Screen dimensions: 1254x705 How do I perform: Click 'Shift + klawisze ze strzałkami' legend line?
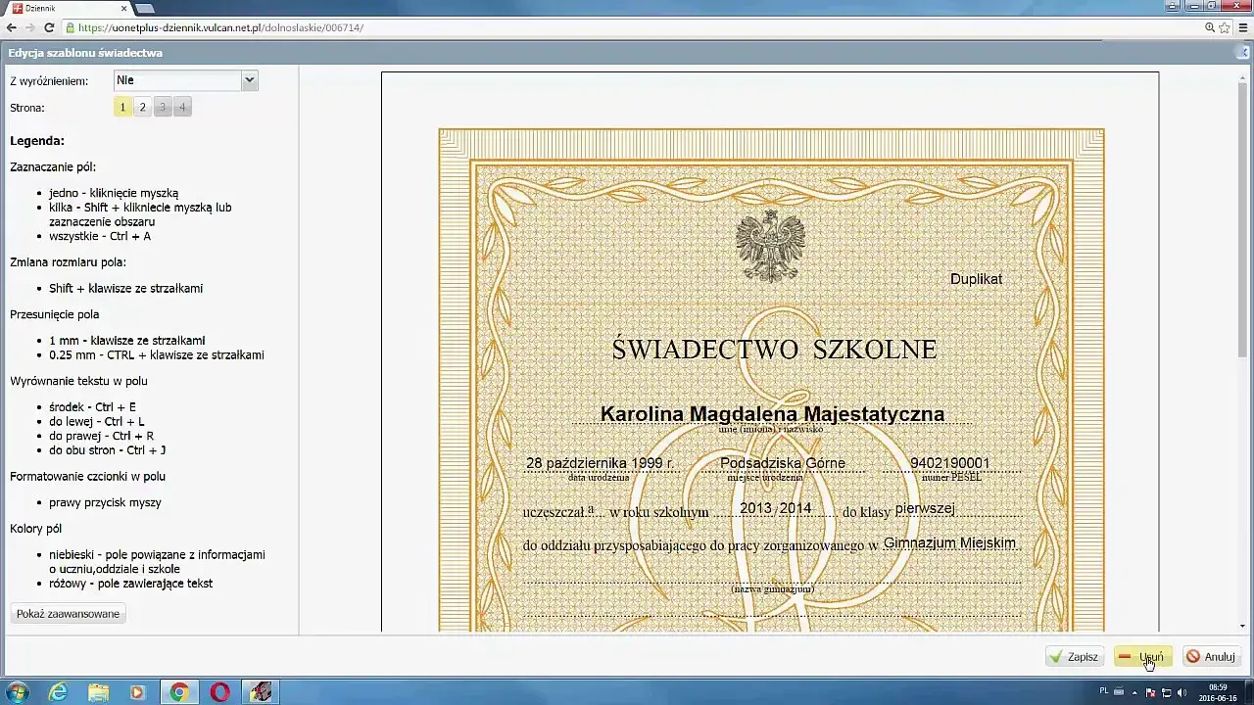point(126,289)
